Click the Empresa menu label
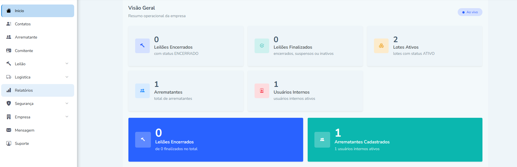The height and width of the screenshot is (167, 517). (x=22, y=117)
